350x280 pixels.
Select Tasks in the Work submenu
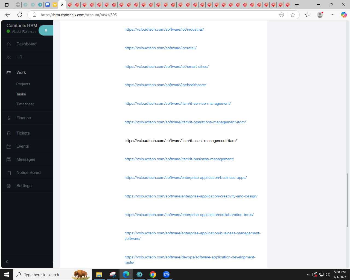pyautogui.click(x=21, y=94)
